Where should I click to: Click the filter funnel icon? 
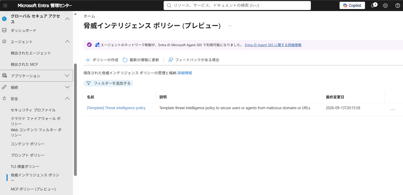coord(88,83)
